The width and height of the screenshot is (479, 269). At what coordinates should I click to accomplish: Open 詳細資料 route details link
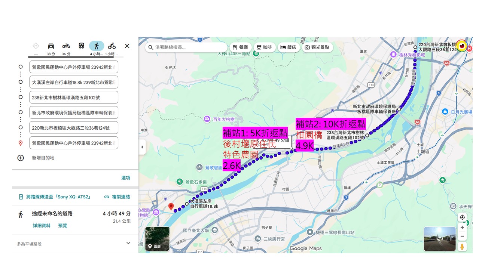[x=42, y=226]
